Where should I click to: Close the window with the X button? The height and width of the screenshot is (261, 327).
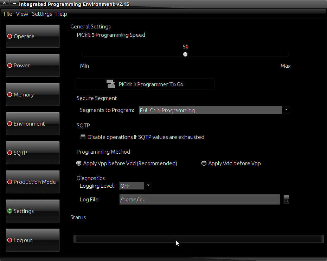coord(4,3)
